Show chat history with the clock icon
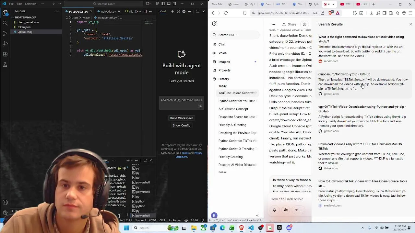Image resolution: width=415 pixels, height=233 pixels. [178, 11]
